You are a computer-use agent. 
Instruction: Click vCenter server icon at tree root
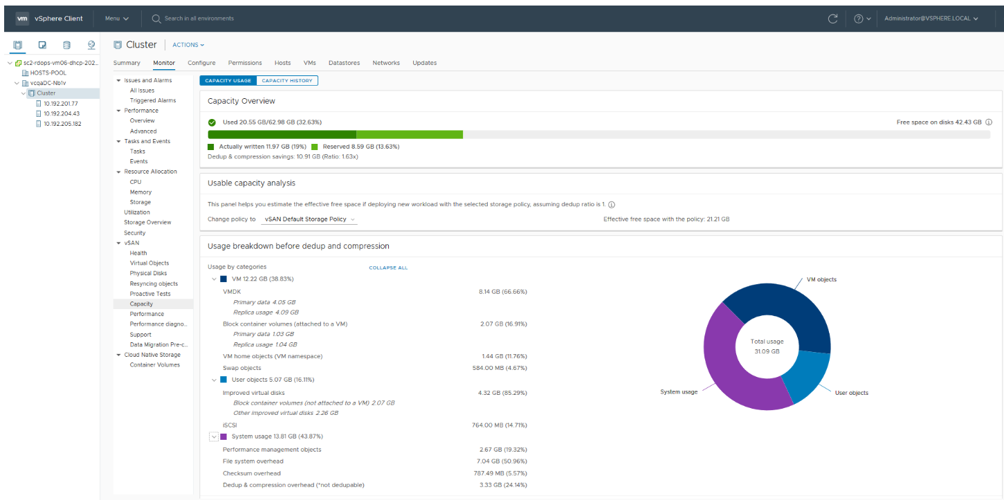pyautogui.click(x=18, y=63)
